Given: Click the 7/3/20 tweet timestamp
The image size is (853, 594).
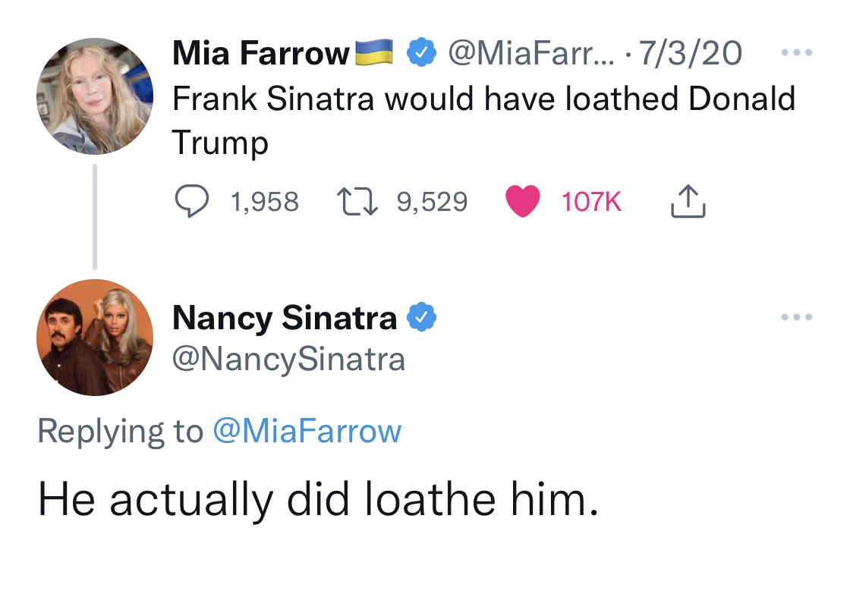Looking at the screenshot, I should point(691,53).
